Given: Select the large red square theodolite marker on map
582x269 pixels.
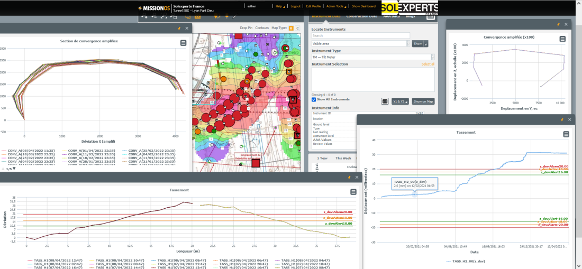Looking at the screenshot, I should (x=256, y=163).
